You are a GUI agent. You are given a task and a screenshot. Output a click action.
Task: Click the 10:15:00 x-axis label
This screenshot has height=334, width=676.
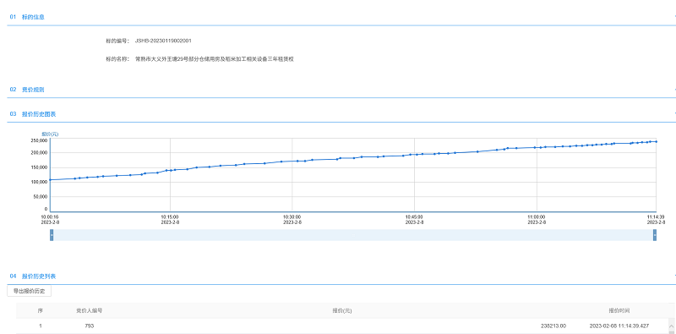pos(170,219)
